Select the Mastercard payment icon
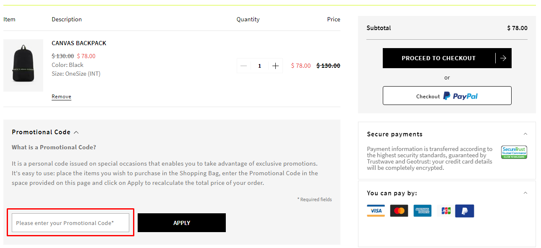Screen dimensions: 541x248 pos(399,211)
